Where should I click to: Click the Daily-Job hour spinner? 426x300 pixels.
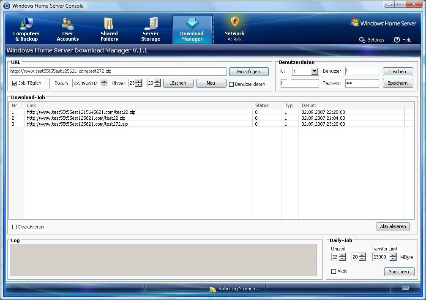[343, 257]
